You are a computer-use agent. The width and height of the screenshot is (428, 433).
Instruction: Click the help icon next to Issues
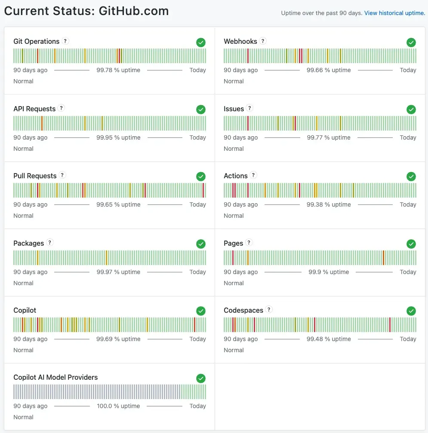pyautogui.click(x=249, y=108)
